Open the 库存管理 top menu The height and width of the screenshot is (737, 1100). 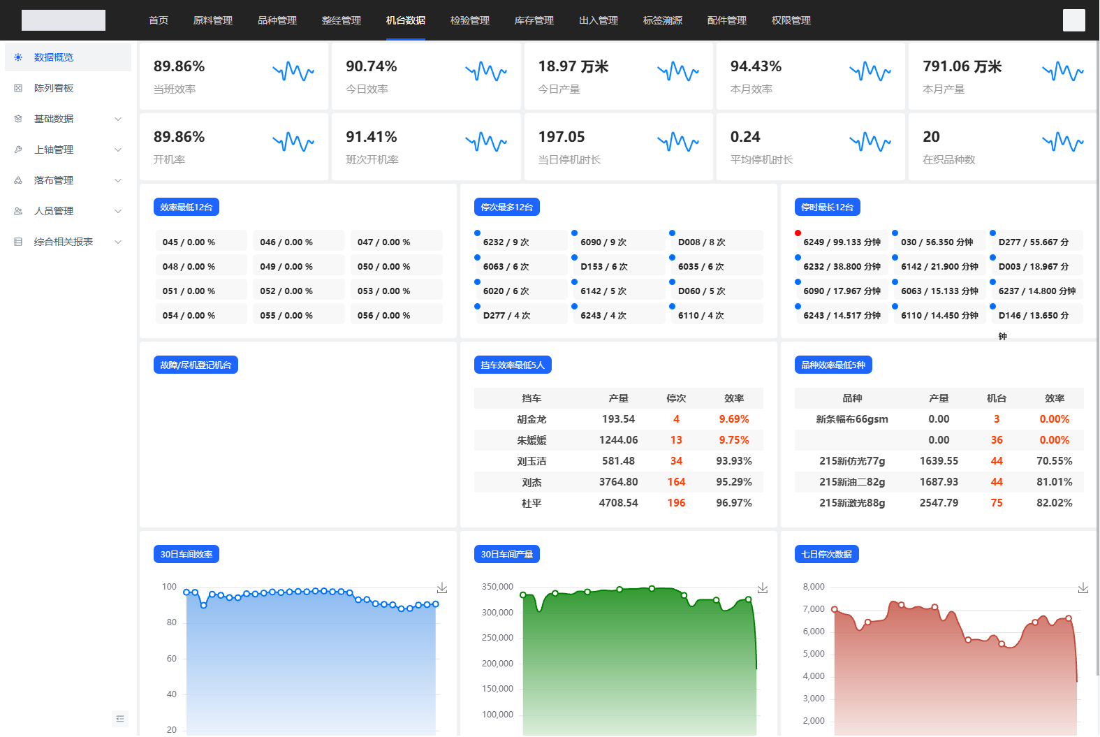coord(534,20)
